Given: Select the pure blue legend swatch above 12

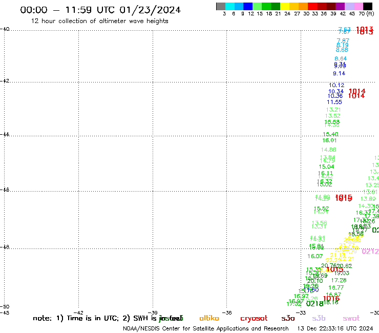Looking at the screenshot, I should click(248, 6).
